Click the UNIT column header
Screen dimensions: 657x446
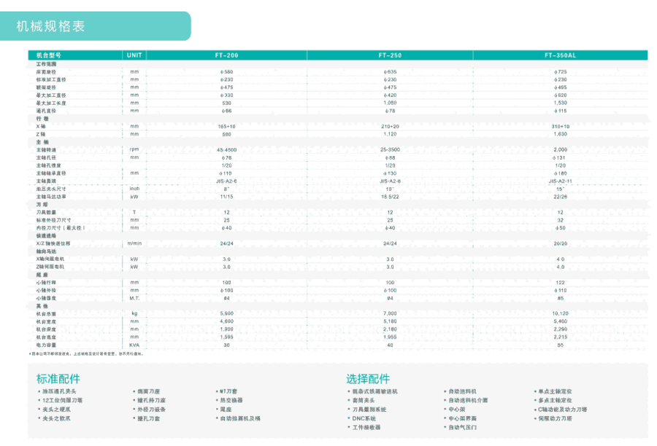pos(134,55)
